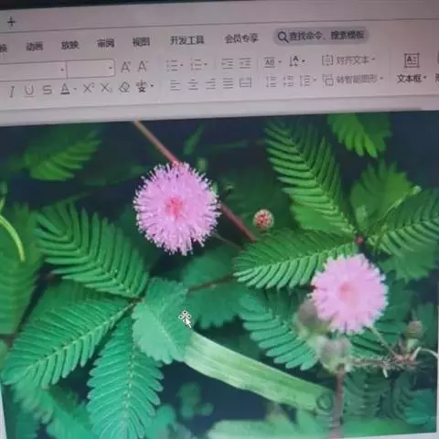Switch to the 审阅 tab
The width and height of the screenshot is (439, 439).
(105, 43)
